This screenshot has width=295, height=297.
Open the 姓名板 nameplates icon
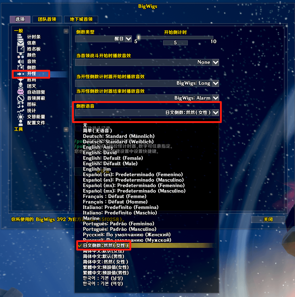[20, 49]
